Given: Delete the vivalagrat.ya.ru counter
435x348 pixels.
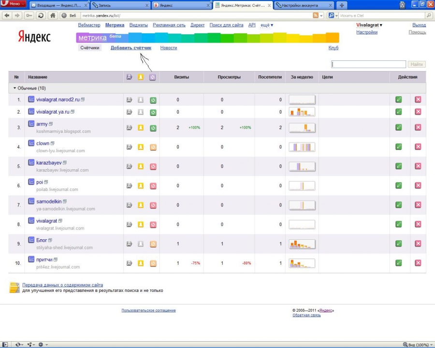Looking at the screenshot, I should pyautogui.click(x=418, y=112).
